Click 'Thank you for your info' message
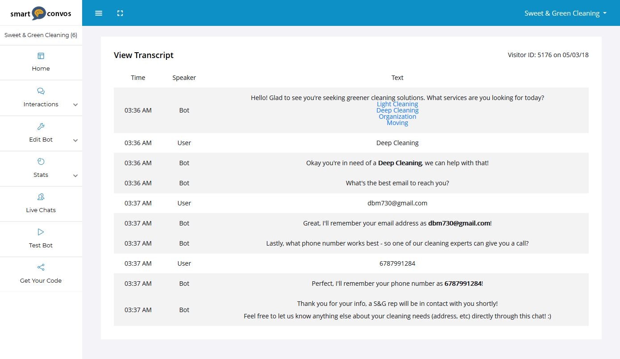This screenshot has width=620, height=359. (x=397, y=304)
